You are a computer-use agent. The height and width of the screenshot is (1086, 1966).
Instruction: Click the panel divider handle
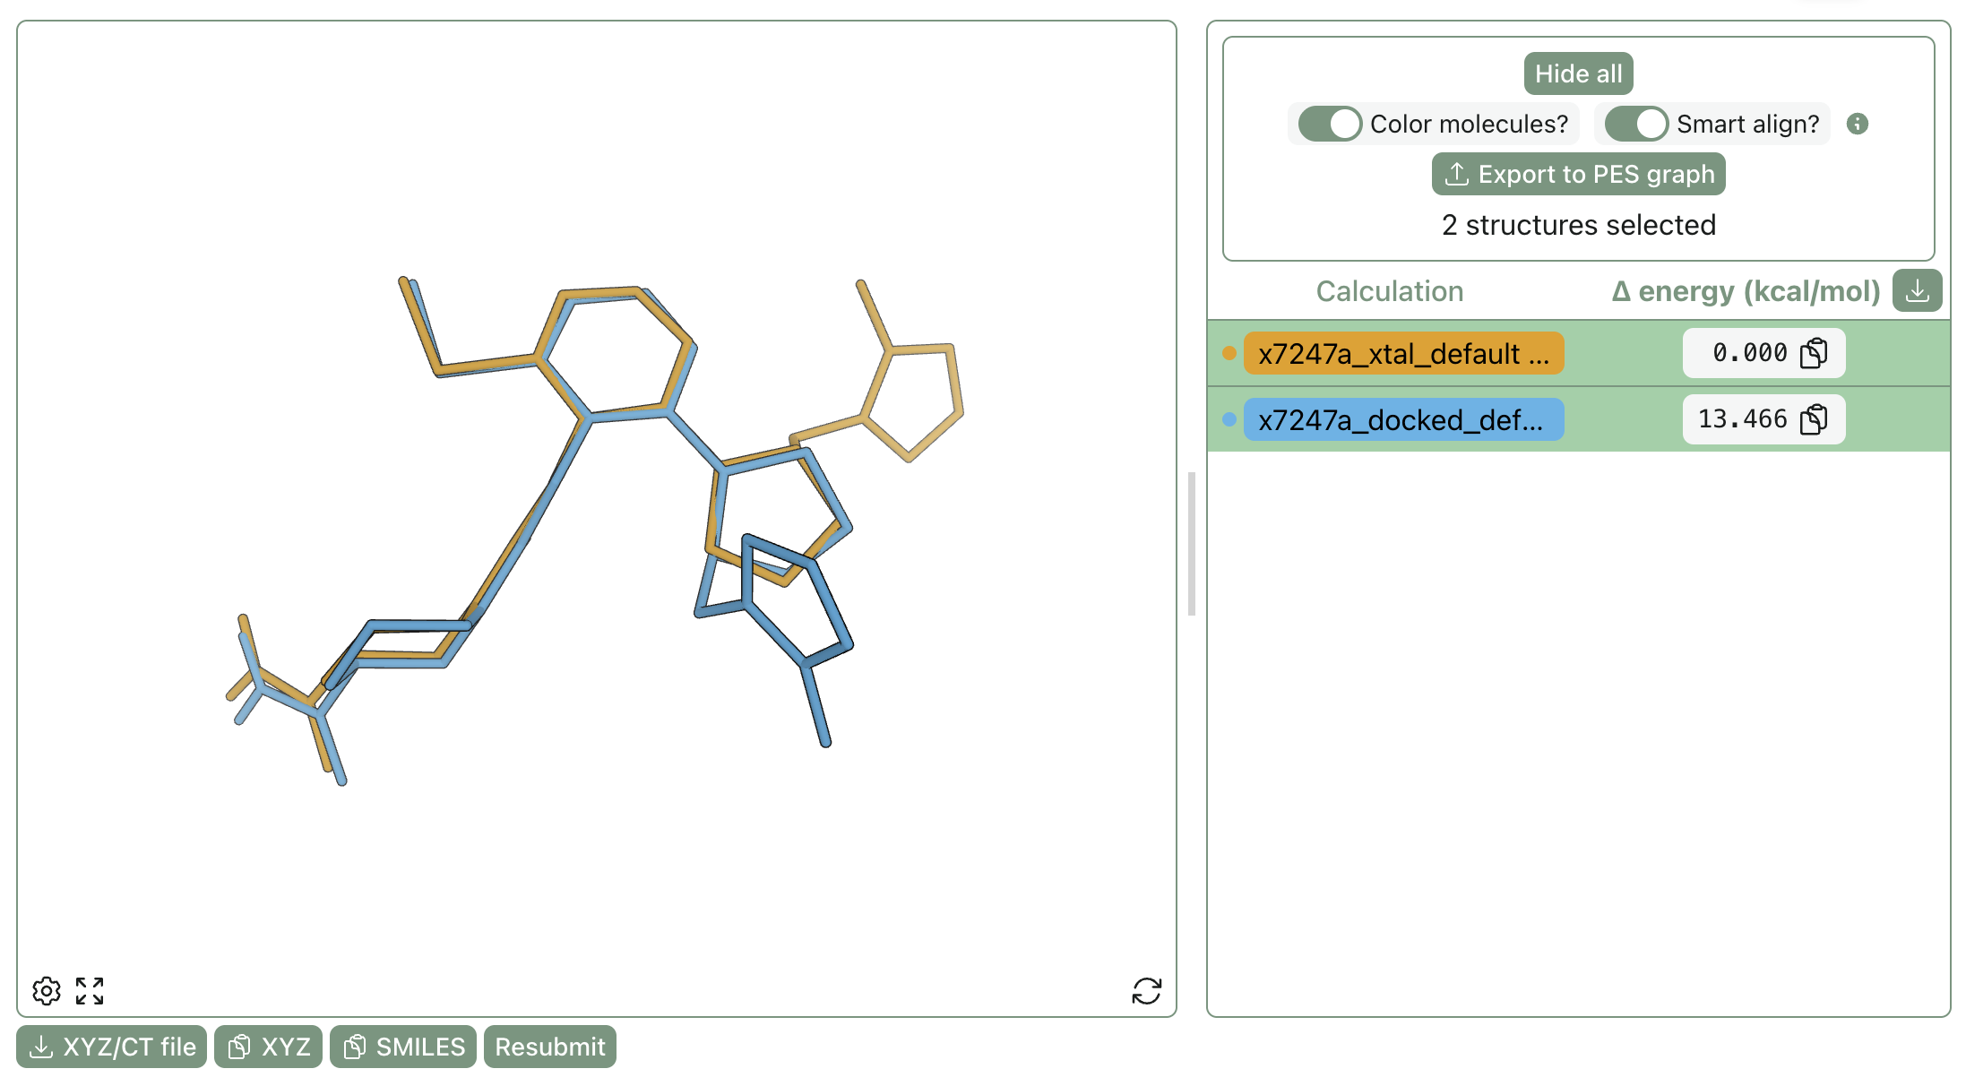pos(1192,544)
